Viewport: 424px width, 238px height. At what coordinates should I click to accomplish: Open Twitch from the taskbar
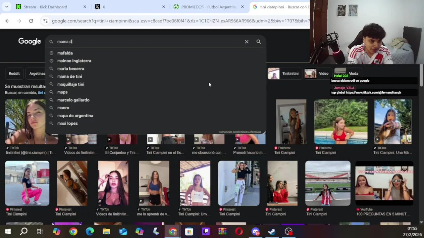(206, 232)
